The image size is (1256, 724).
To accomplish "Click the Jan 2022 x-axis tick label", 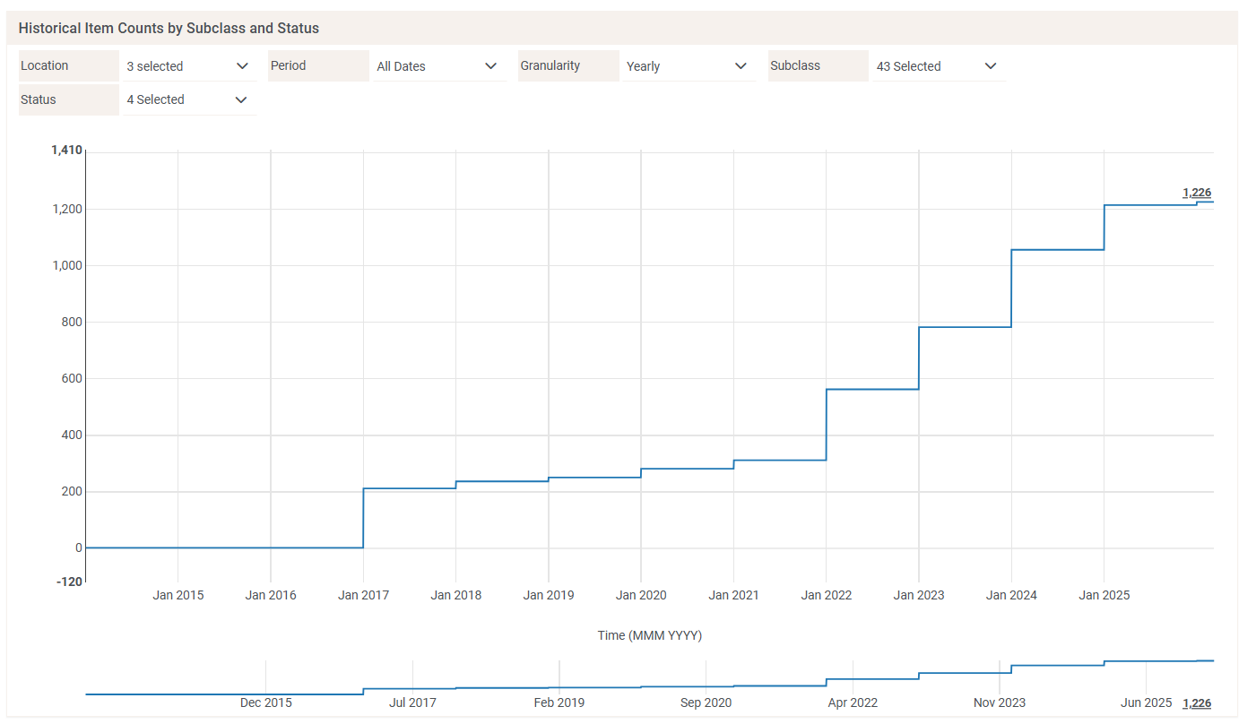I will click(826, 595).
